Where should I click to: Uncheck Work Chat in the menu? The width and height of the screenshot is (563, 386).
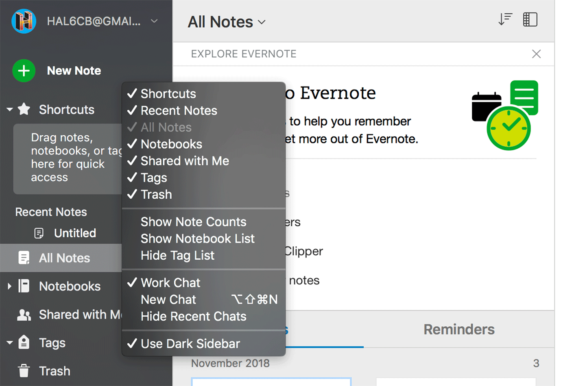(x=170, y=283)
